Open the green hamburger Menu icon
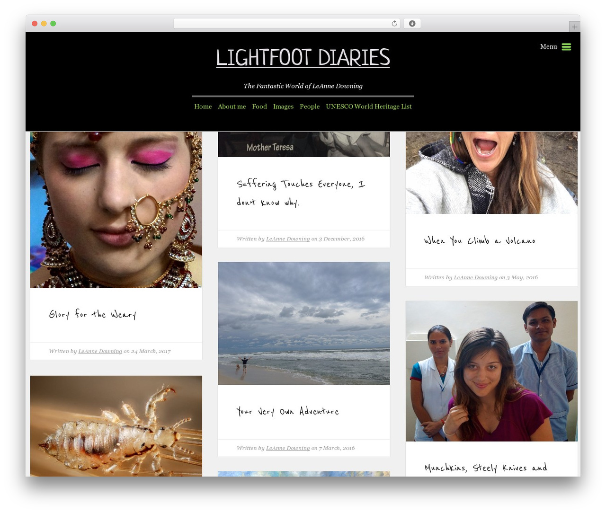Viewport: 606px width, 513px height. click(566, 47)
